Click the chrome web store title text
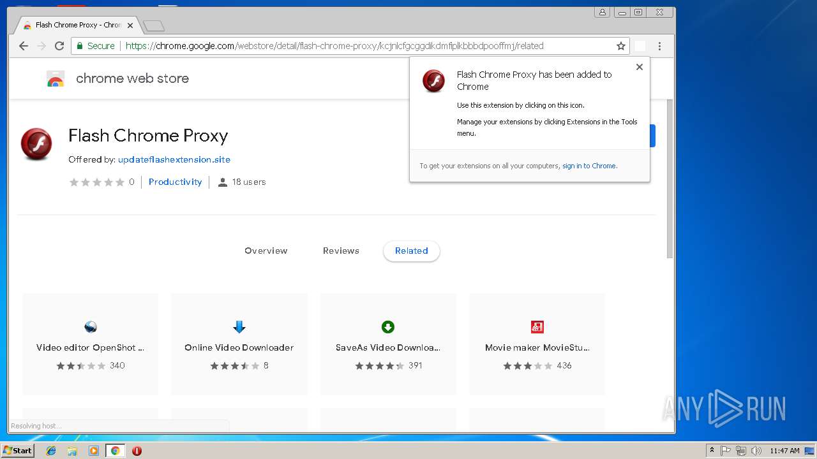The image size is (817, 459). coord(132,78)
